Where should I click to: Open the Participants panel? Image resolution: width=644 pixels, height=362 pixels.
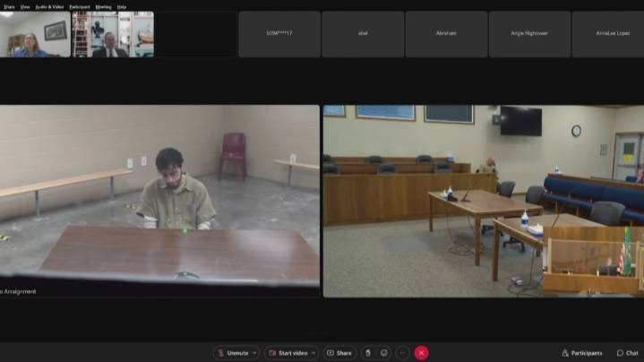[582, 353]
